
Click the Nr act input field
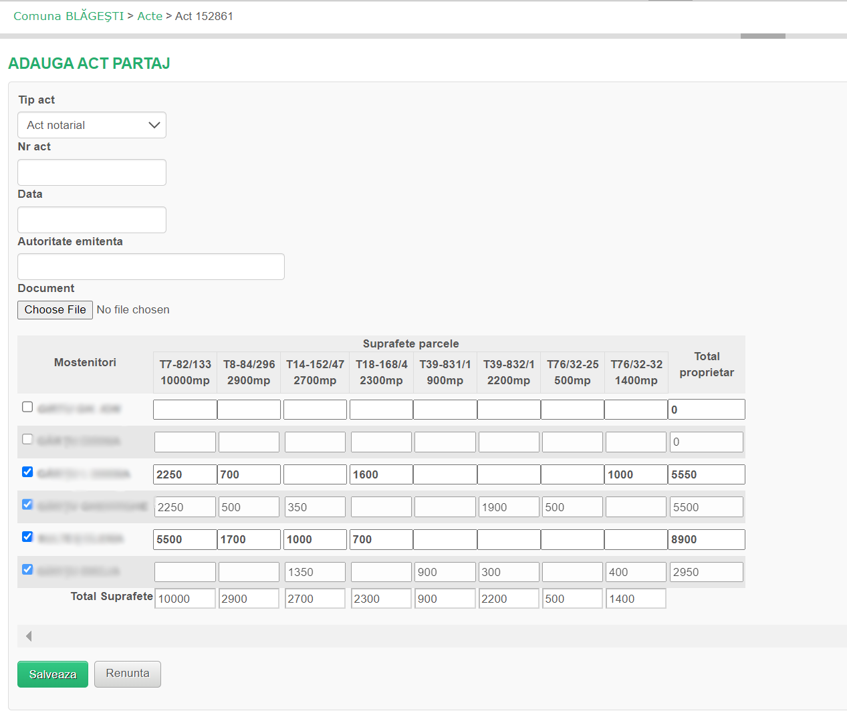coord(92,172)
